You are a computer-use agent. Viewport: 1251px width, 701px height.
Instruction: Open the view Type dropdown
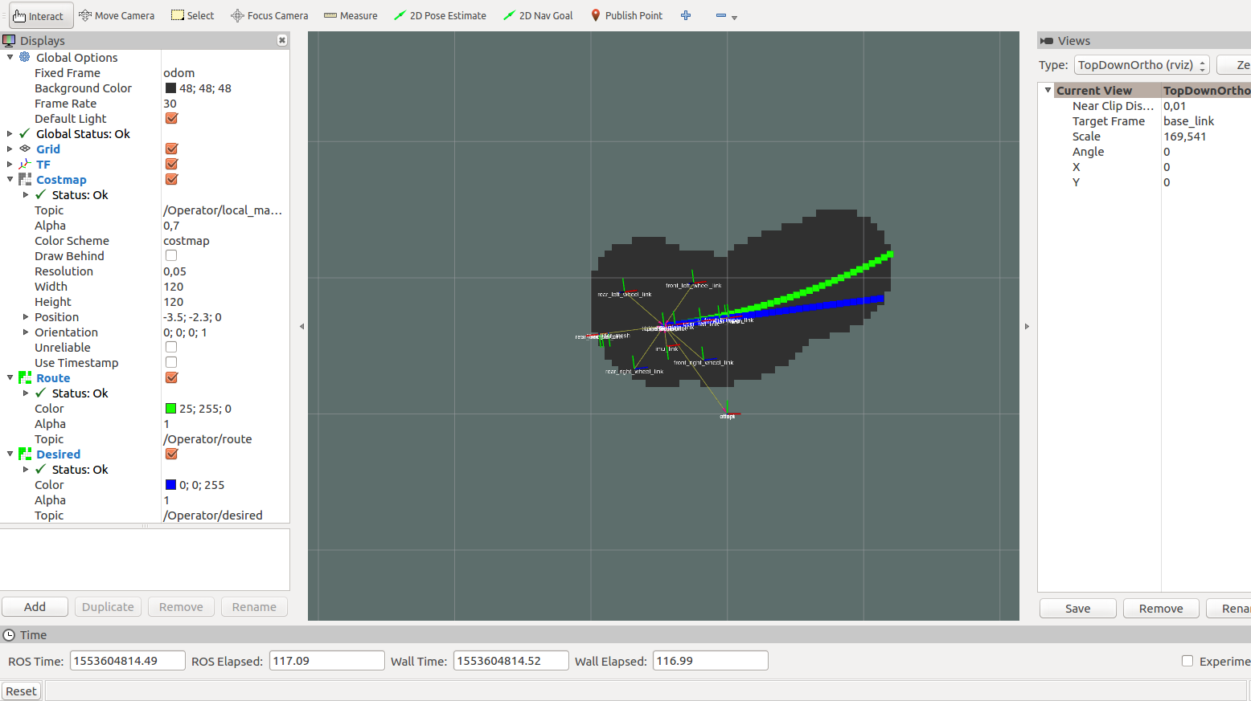(1142, 65)
